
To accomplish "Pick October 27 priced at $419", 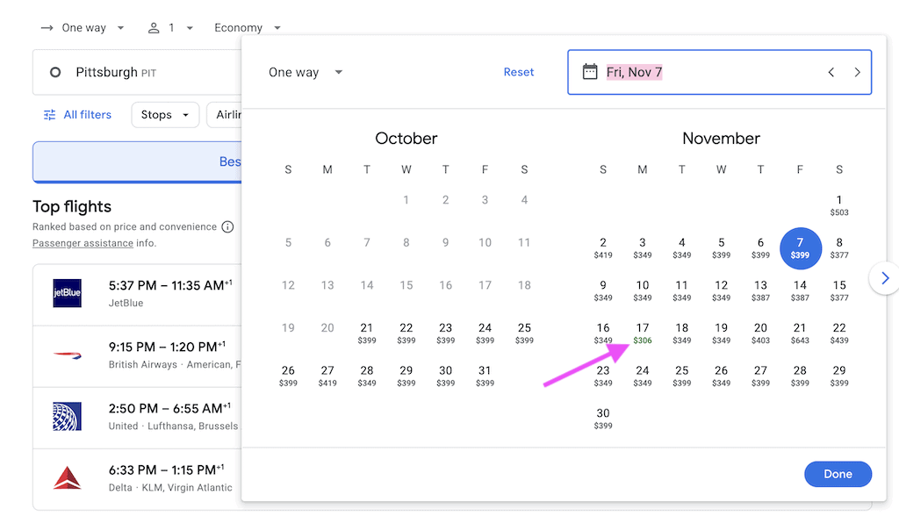I will (327, 376).
